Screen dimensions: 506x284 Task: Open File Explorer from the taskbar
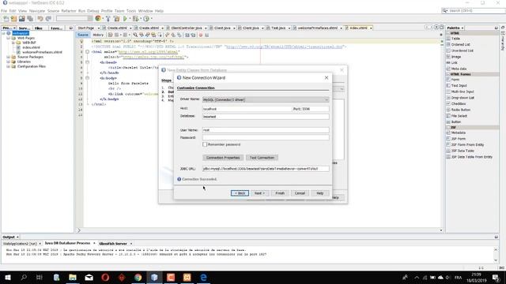73,277
